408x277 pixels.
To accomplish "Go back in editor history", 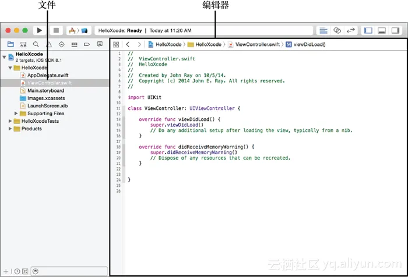I will [128, 44].
